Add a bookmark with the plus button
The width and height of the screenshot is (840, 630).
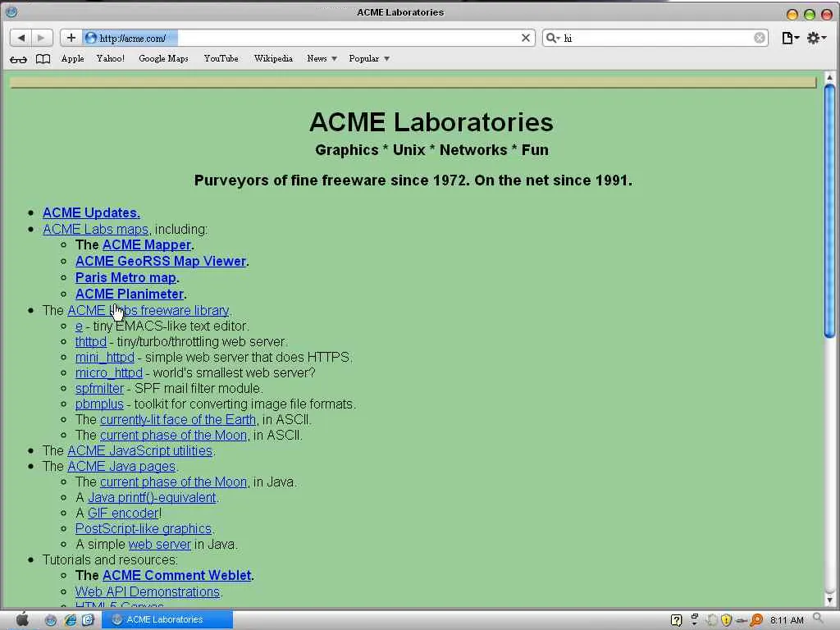71,38
